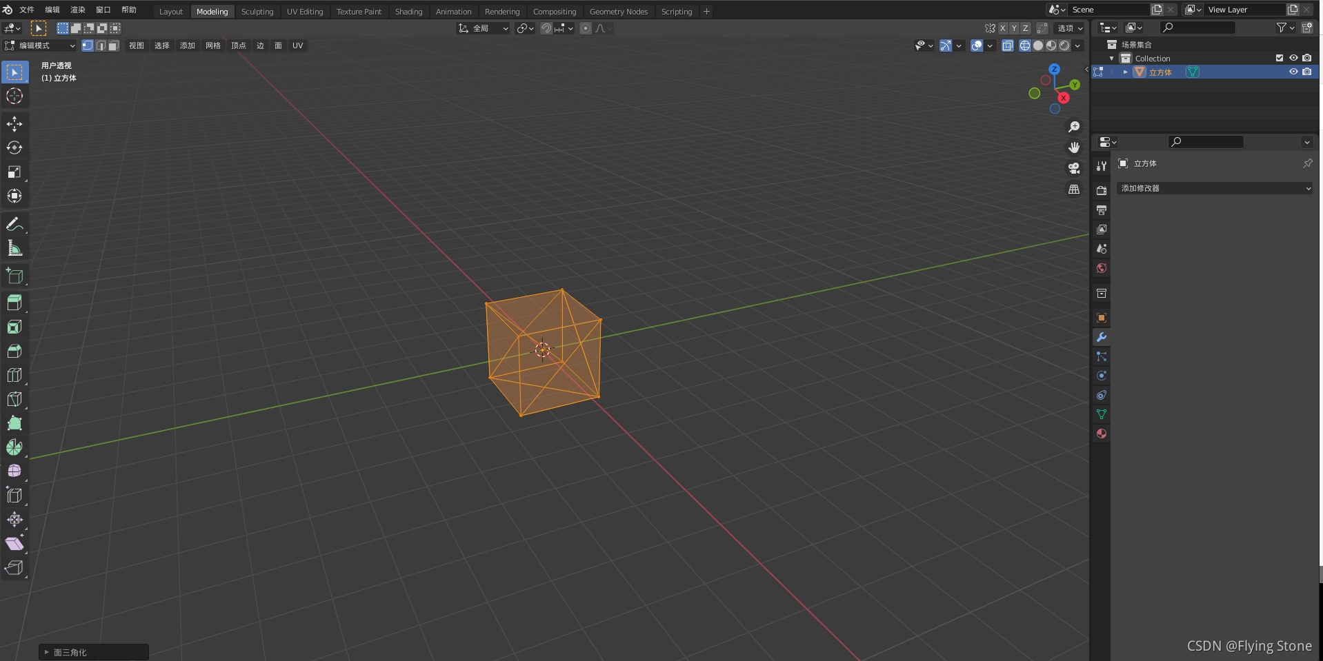Hide 立方体 object with eye icon
The image size is (1323, 661).
coord(1293,72)
